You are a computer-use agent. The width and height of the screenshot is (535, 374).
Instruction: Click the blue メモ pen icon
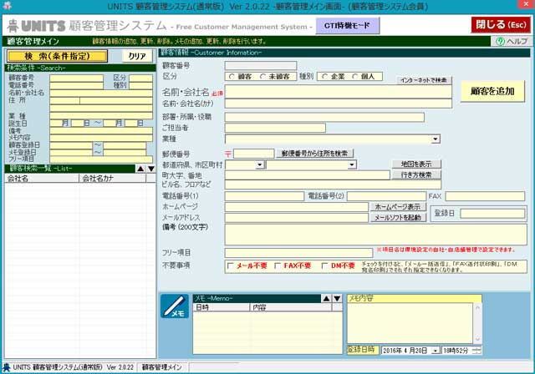tap(175, 306)
